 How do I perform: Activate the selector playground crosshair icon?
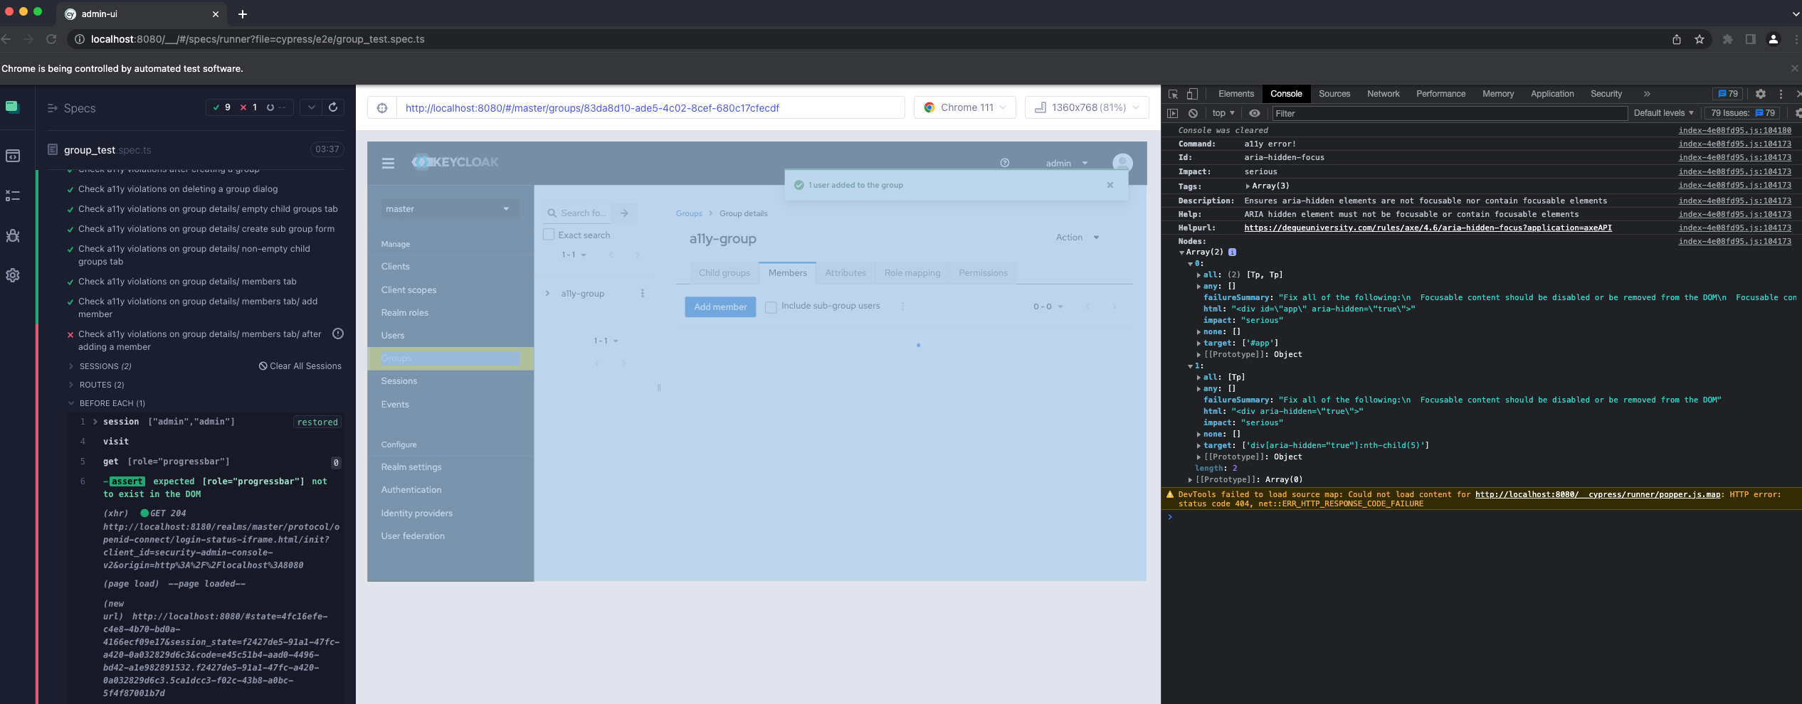pos(382,107)
